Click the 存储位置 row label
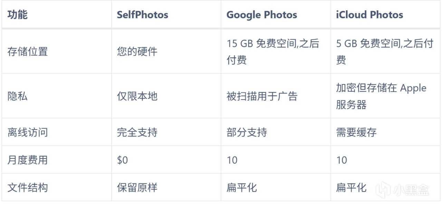 (x=27, y=52)
